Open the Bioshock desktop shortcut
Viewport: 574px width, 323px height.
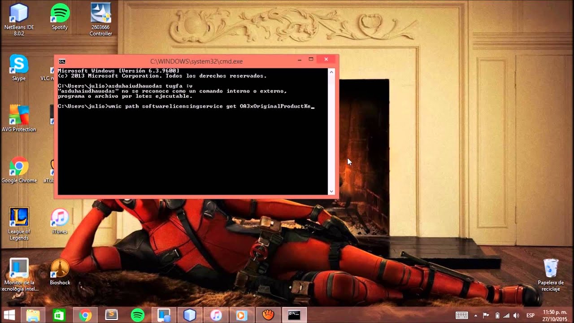coord(60,272)
